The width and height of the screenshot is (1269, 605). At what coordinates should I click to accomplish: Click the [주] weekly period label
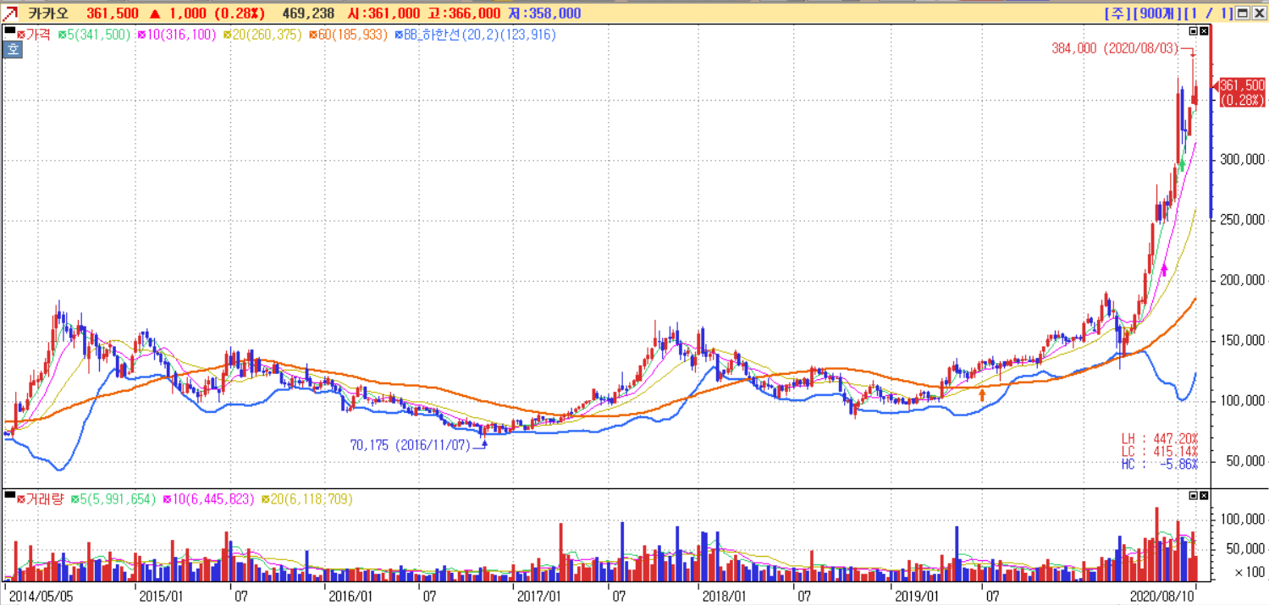point(1119,14)
